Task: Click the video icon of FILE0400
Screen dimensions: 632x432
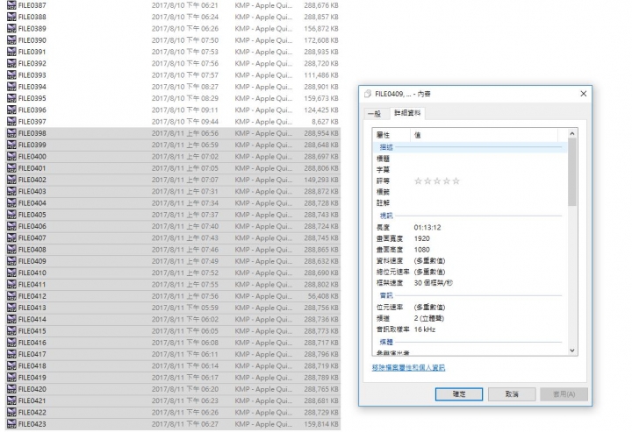Action: pyautogui.click(x=11, y=157)
